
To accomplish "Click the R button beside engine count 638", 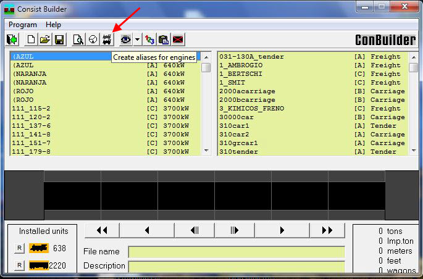I will [20, 248].
